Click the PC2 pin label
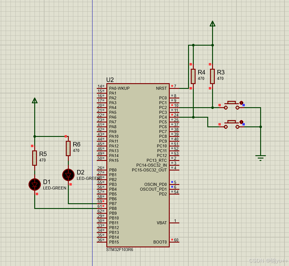 coord(163,107)
